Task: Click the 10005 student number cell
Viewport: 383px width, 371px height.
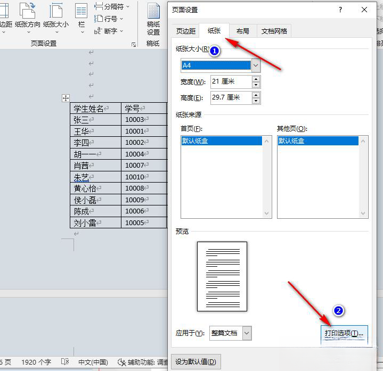Action: click(x=144, y=222)
